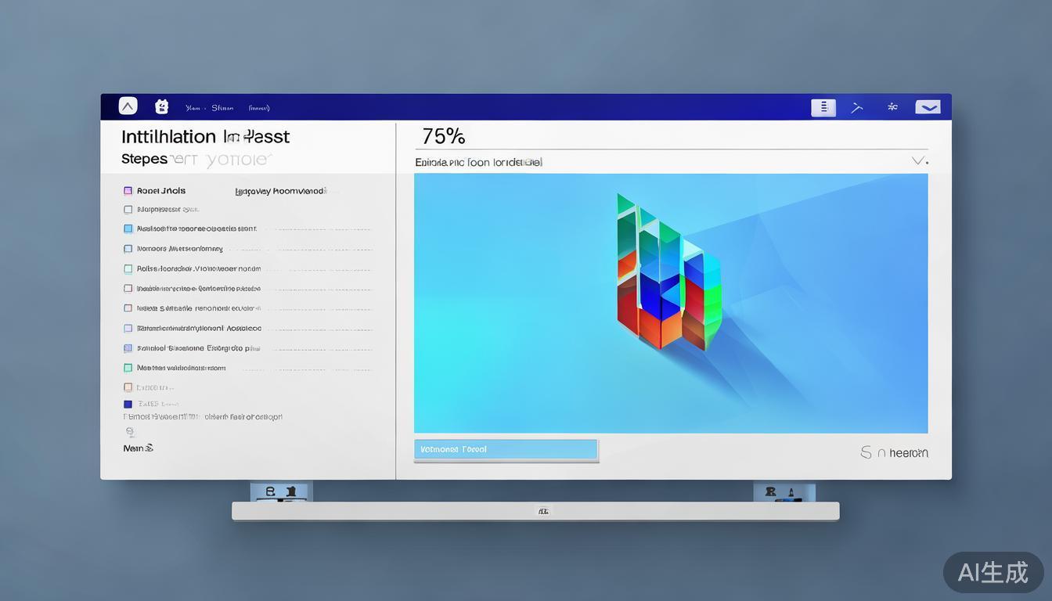Viewport: 1052px width, 601px height.
Task: Open the dropdown button at top-right of header
Action: coord(928,108)
